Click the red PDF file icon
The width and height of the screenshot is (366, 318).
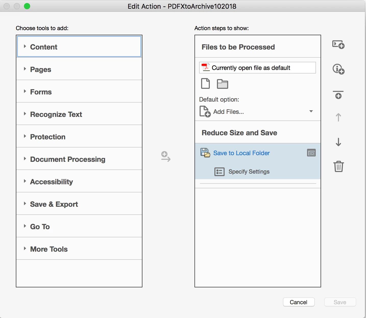(205, 67)
